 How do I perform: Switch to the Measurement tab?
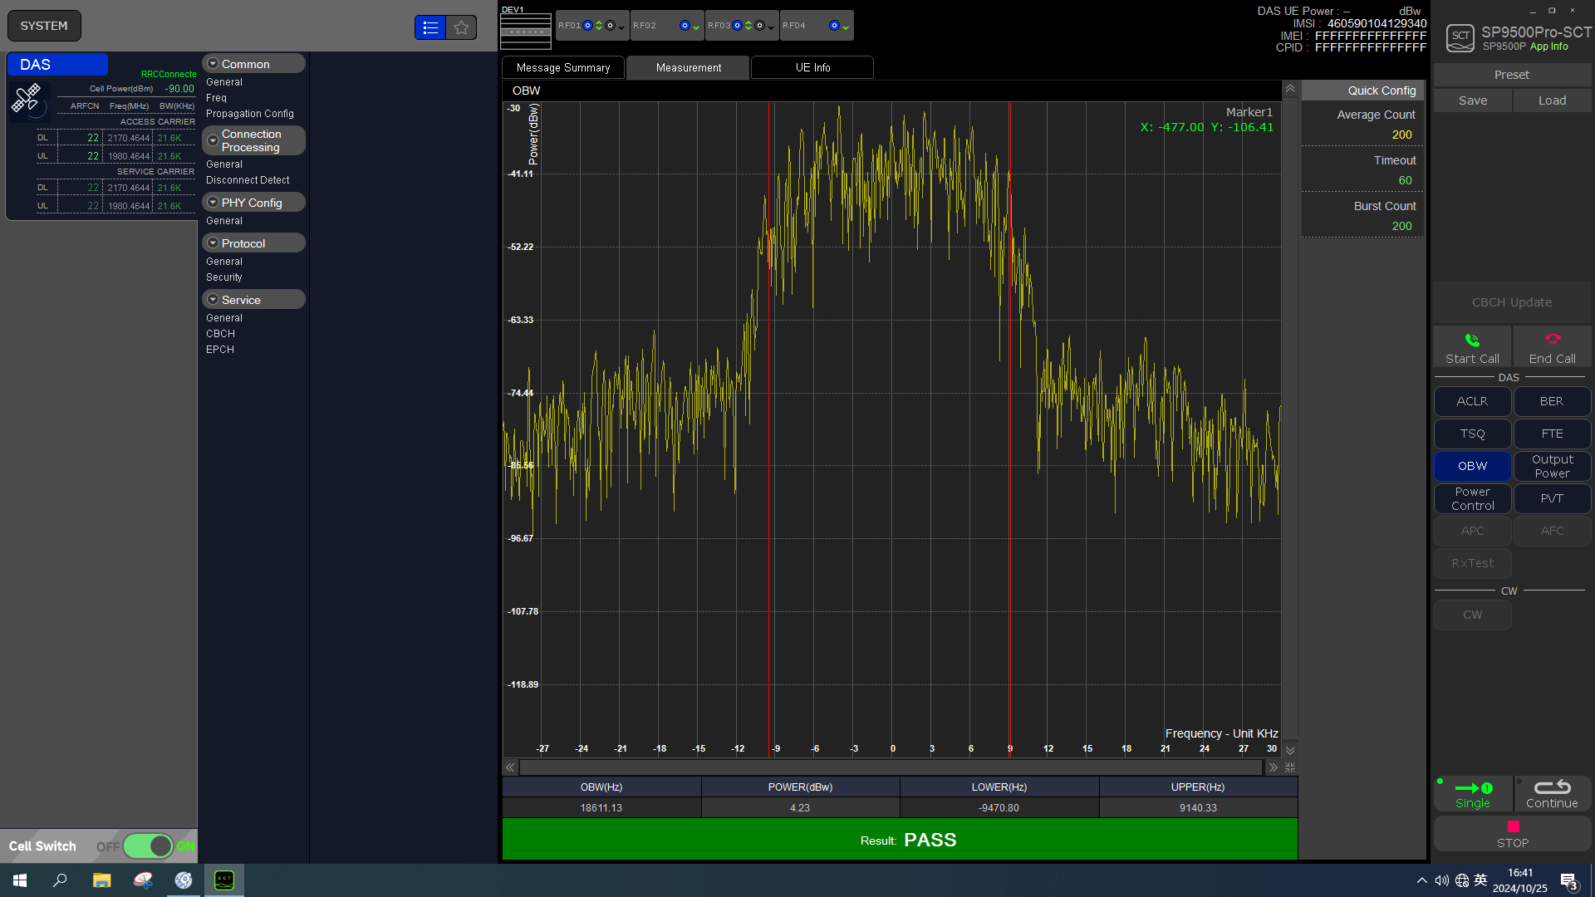pos(688,67)
